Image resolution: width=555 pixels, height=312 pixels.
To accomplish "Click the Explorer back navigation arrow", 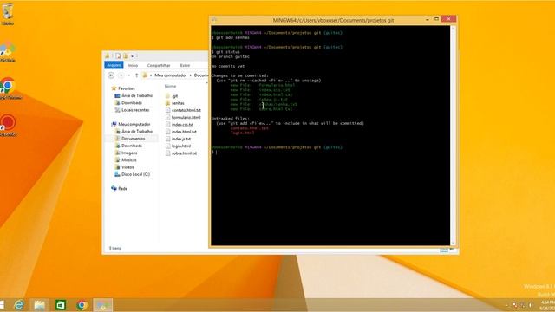I will point(111,75).
